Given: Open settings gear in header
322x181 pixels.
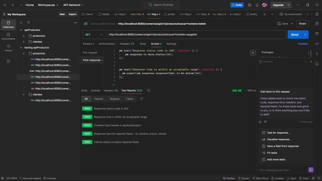Looking at the screenshot, I should click(x=250, y=5).
